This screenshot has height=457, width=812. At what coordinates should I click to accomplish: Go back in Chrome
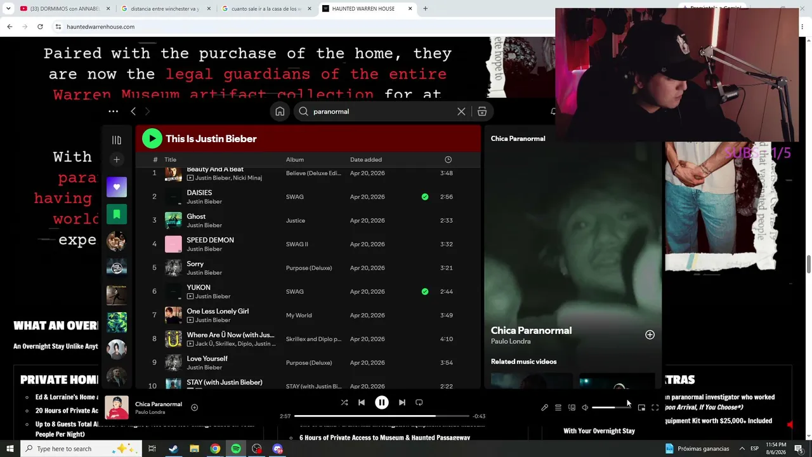tap(10, 27)
